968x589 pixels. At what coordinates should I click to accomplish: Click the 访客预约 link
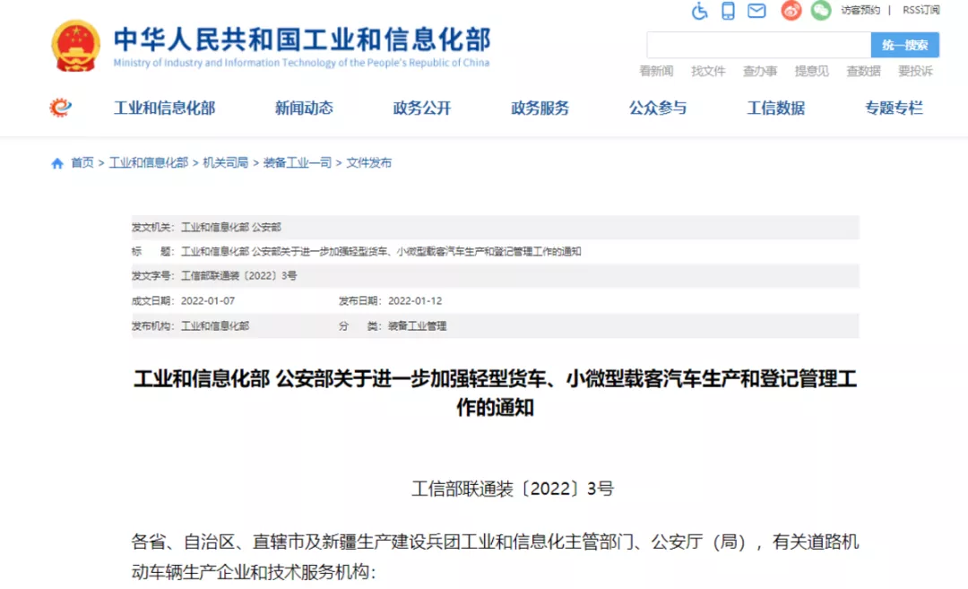(x=860, y=10)
